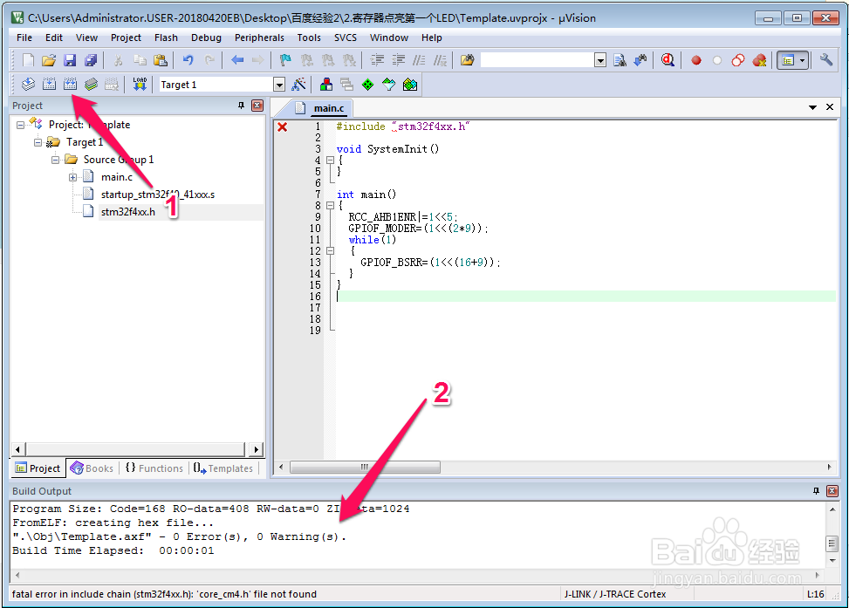This screenshot has height=608, width=849.
Task: Collapse the Source Group 1 node
Action: pyautogui.click(x=55, y=160)
